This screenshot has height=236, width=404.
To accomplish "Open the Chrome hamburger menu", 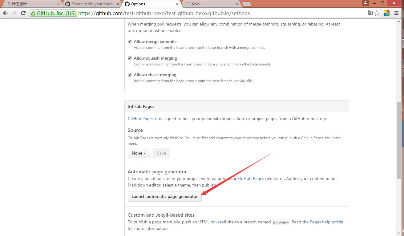I will pos(396,13).
